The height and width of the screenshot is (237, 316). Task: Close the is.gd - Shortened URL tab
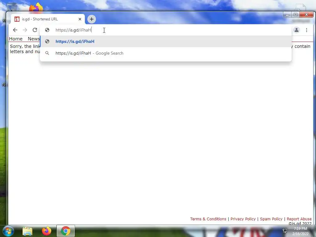point(80,19)
